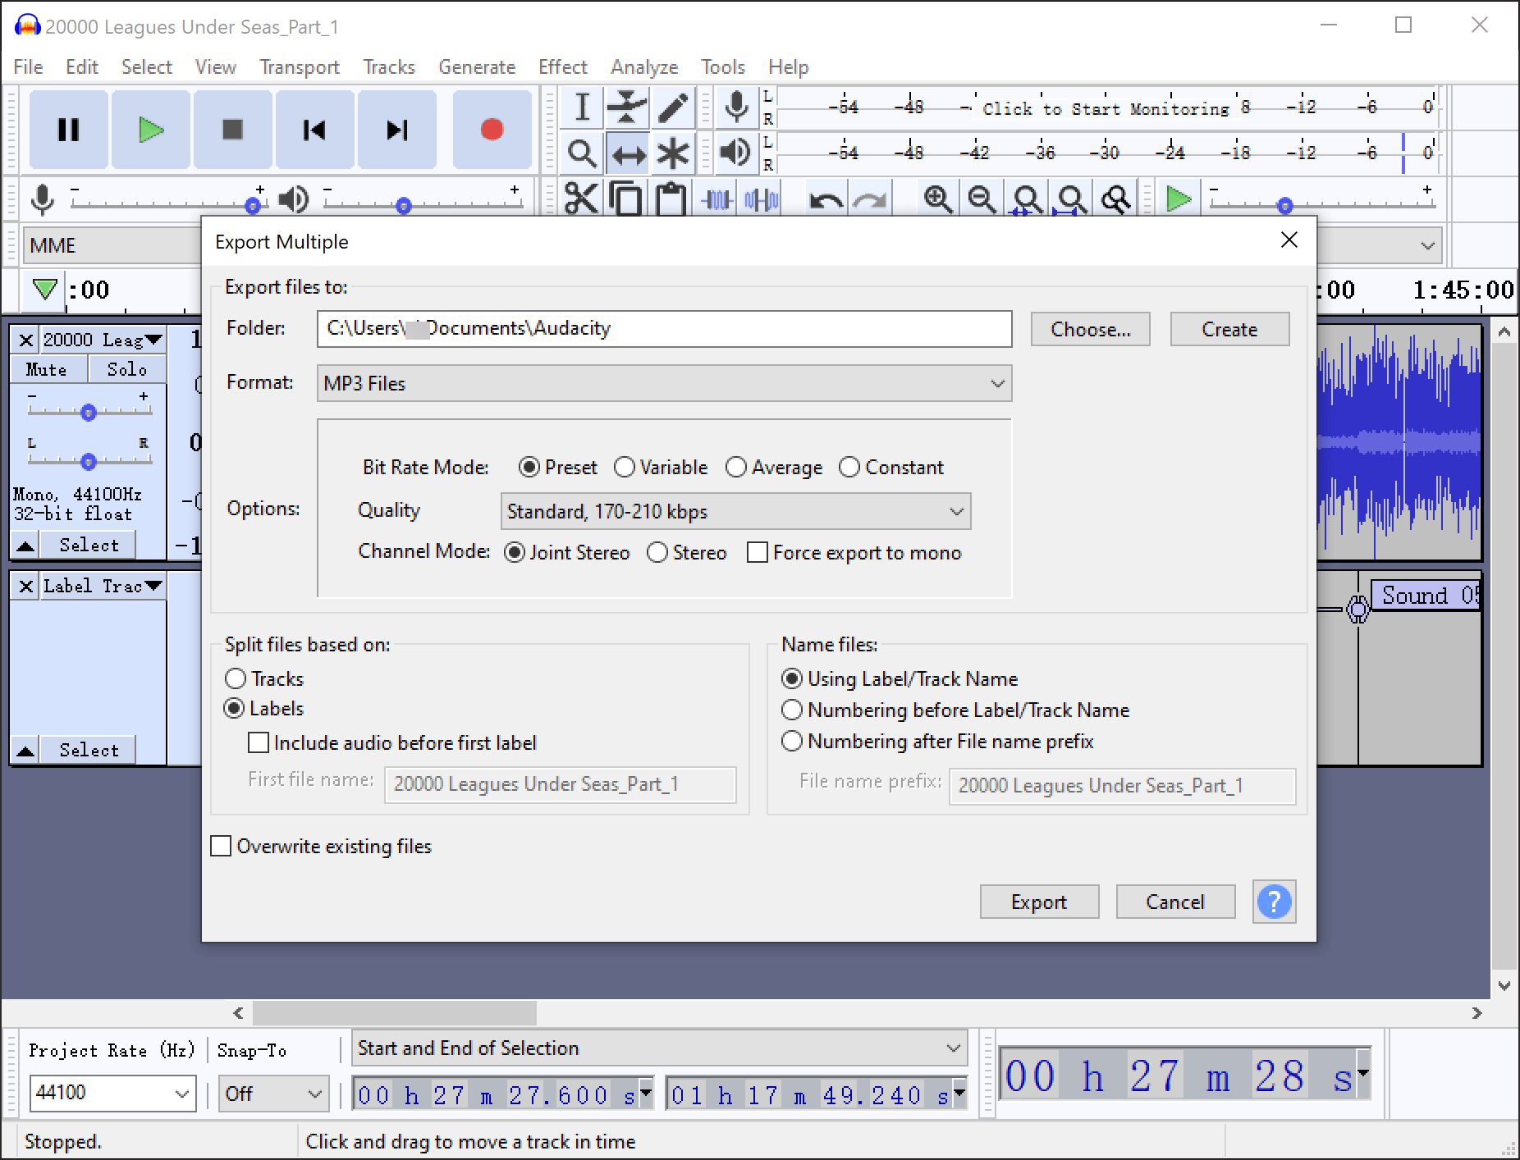Activate the Draw tool
Viewport: 1520px width, 1160px height.
(x=674, y=107)
